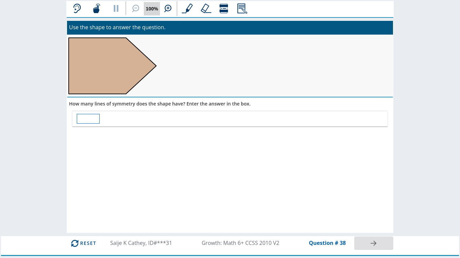Click 'Growth: Math 6+ CCSS 2010 V2' text
Viewport: 460px width, 258px height.
pyautogui.click(x=240, y=243)
